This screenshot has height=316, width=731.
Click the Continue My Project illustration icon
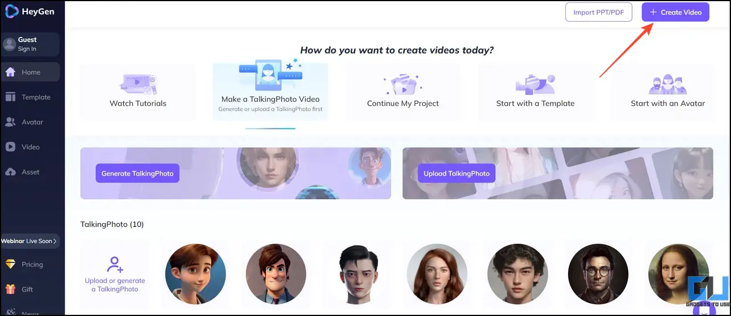[x=403, y=84]
